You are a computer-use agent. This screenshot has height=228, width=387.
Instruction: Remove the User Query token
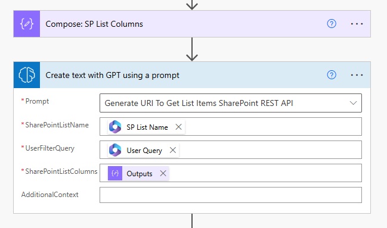tap(173, 150)
